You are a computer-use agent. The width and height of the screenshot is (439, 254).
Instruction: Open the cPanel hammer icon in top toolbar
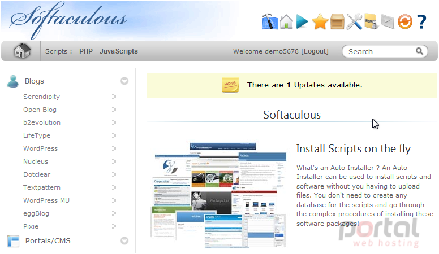point(270,21)
